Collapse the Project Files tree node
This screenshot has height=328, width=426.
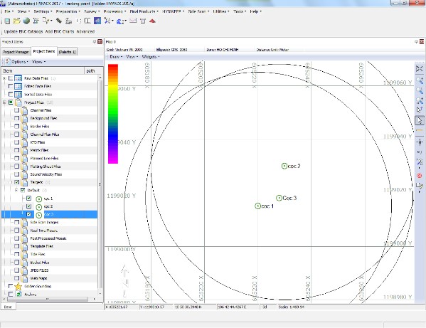point(4,102)
